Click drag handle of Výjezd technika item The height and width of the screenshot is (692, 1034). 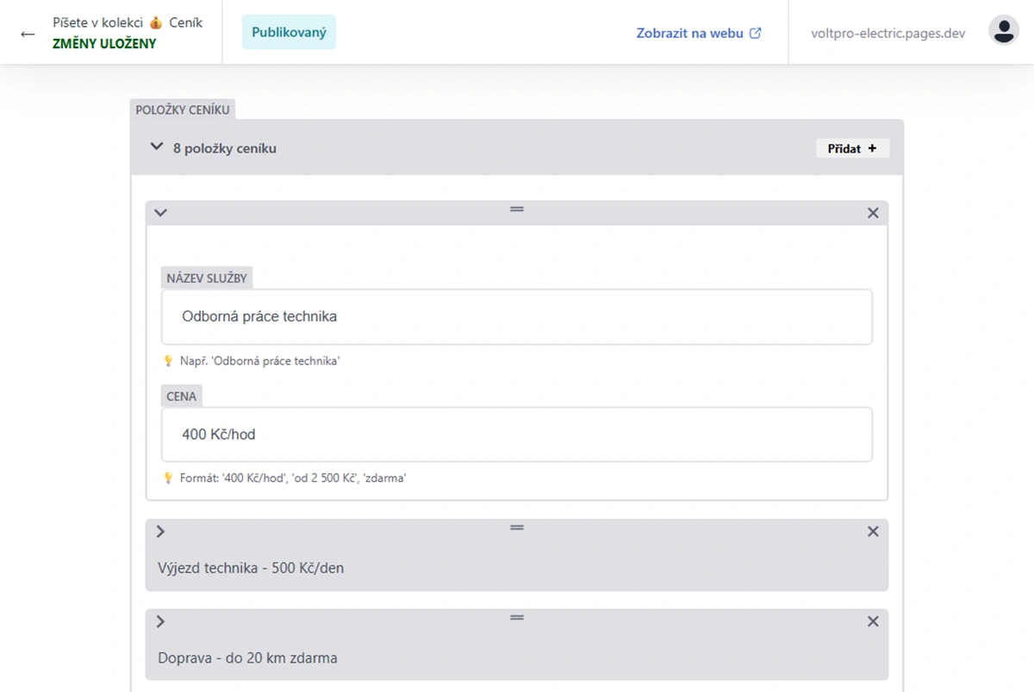(x=517, y=527)
